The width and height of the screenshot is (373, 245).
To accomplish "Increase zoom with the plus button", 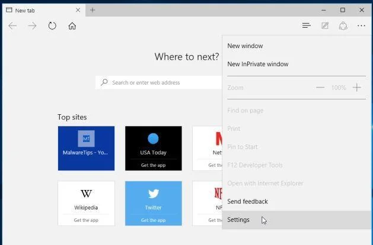I will click(x=357, y=88).
